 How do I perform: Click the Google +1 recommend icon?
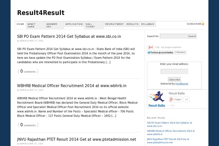point(150,47)
